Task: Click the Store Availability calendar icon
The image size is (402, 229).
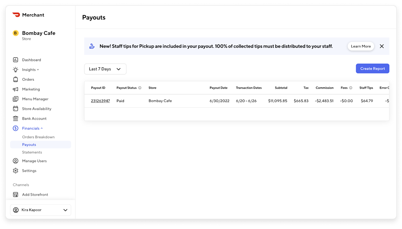Action: [15, 108]
